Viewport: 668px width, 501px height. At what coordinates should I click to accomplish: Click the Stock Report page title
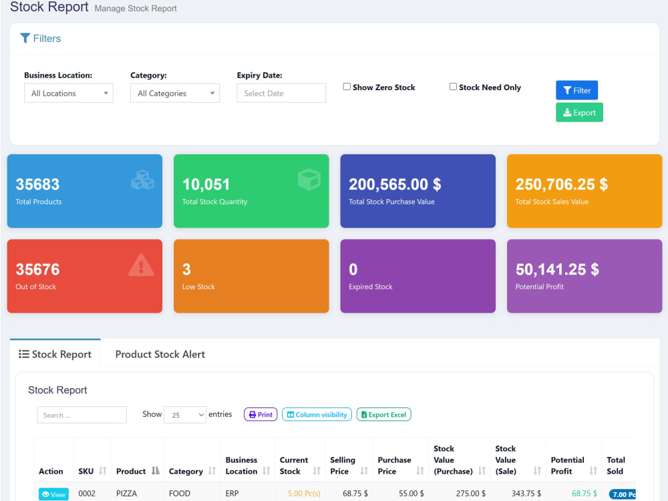(49, 7)
